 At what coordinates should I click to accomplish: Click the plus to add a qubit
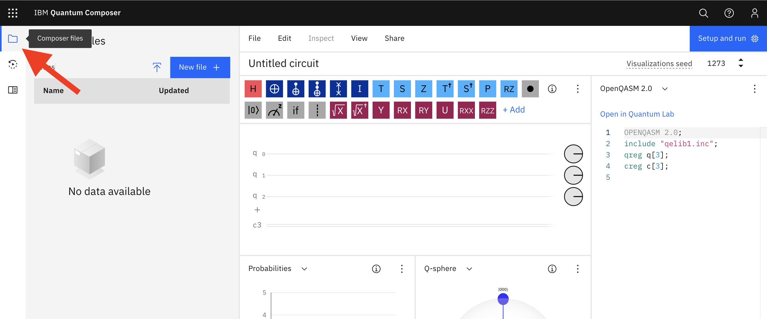(257, 210)
